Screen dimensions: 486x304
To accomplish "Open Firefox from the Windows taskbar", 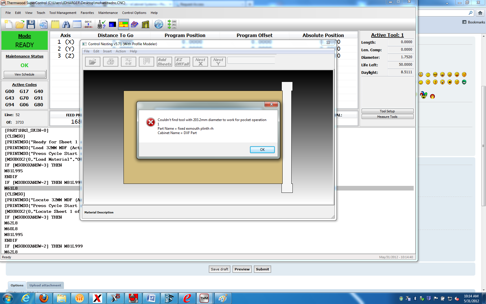I will pos(44,298).
